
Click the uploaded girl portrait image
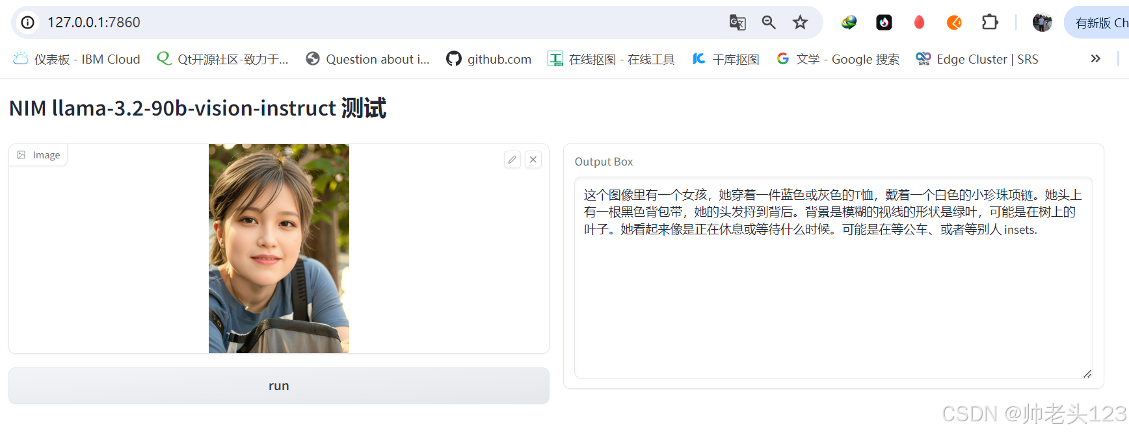tap(279, 249)
